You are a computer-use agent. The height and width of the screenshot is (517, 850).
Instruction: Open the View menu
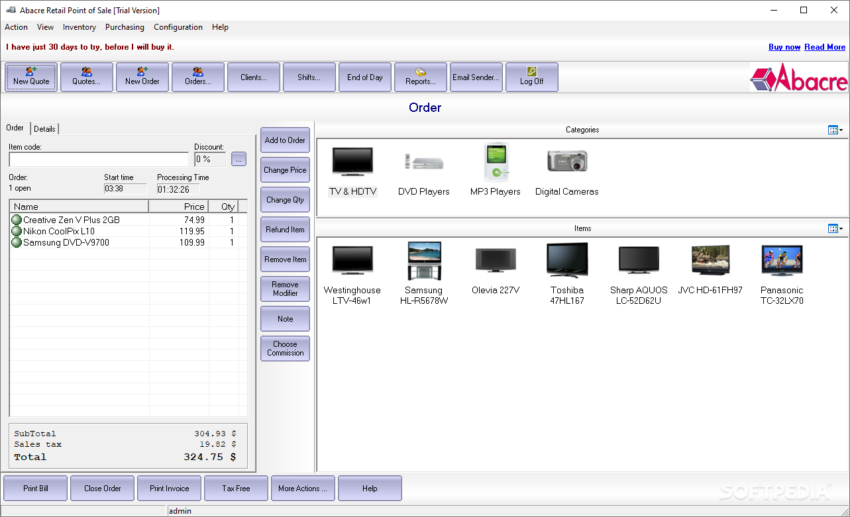(x=46, y=27)
